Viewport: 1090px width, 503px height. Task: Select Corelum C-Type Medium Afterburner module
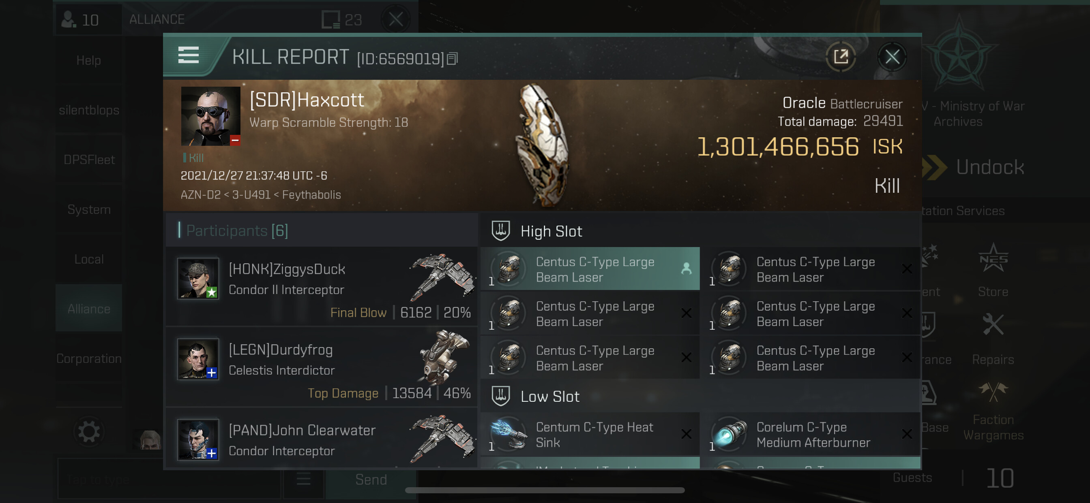click(x=811, y=434)
